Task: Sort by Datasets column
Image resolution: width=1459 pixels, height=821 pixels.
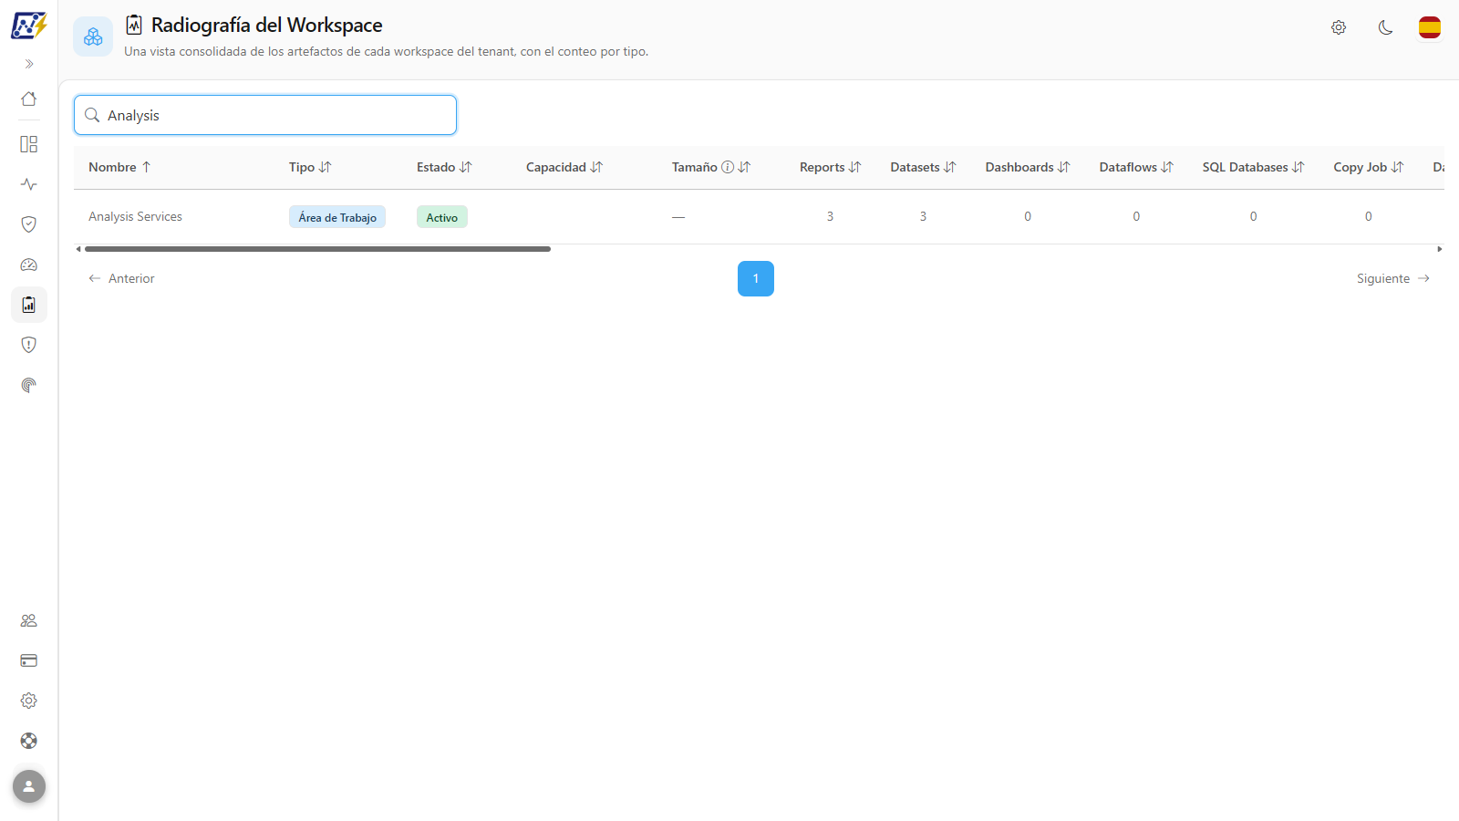Action: click(x=923, y=167)
